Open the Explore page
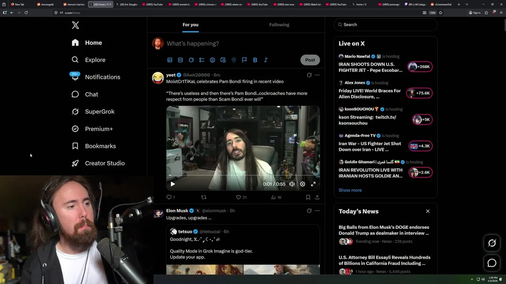The image size is (506, 284). (x=89, y=60)
